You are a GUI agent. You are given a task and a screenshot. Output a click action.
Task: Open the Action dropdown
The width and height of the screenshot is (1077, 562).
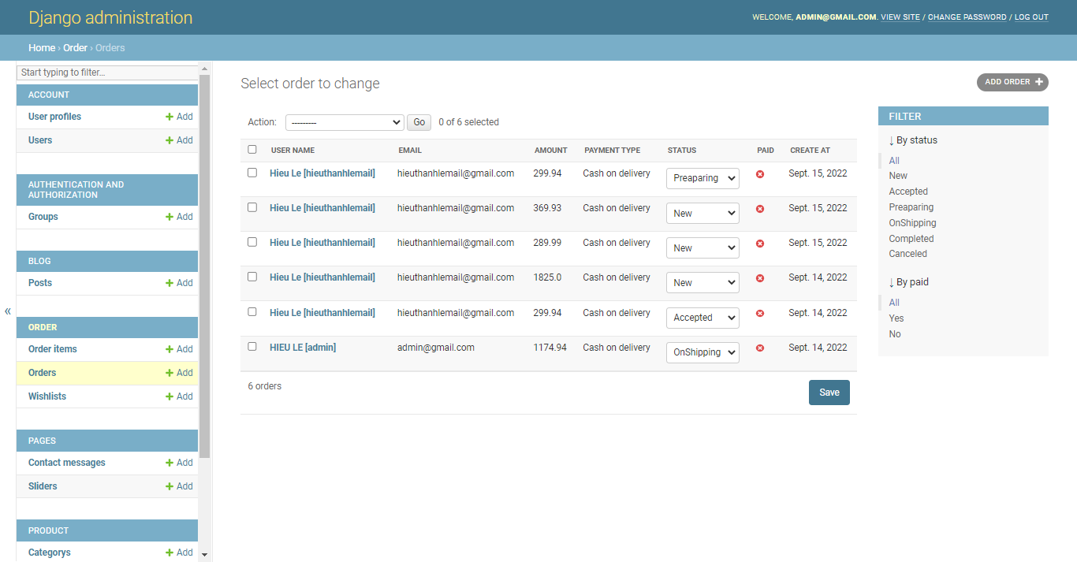(345, 122)
